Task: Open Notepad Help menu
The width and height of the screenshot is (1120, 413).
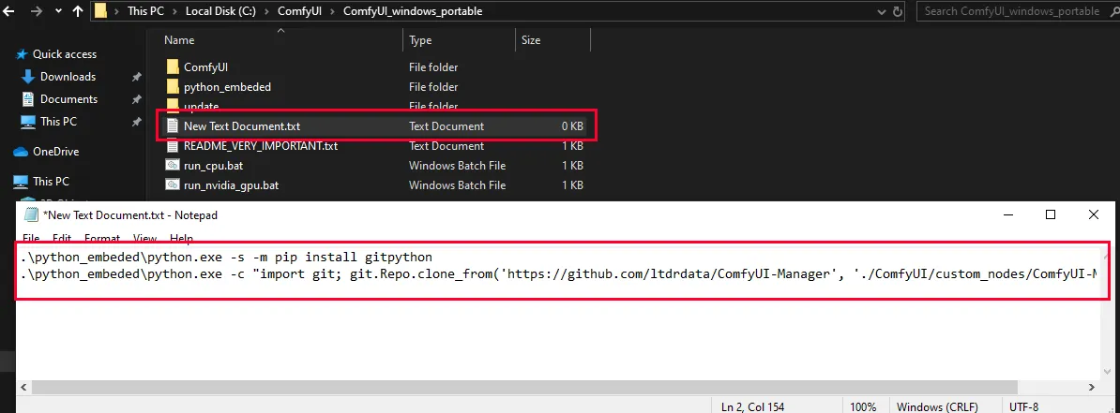Action: [x=181, y=238]
